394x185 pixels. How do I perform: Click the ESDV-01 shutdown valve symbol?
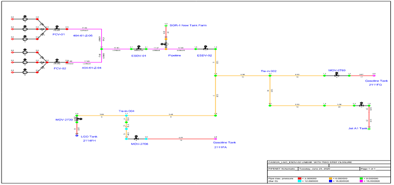[139, 48]
